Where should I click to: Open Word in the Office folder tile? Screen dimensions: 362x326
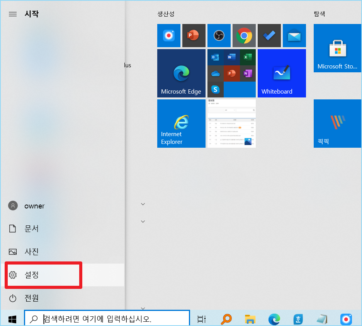(x=231, y=57)
